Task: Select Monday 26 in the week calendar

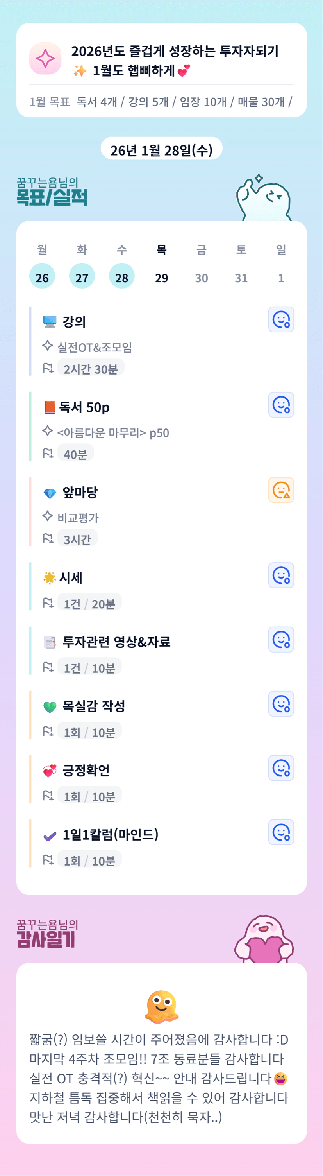Action: point(42,277)
